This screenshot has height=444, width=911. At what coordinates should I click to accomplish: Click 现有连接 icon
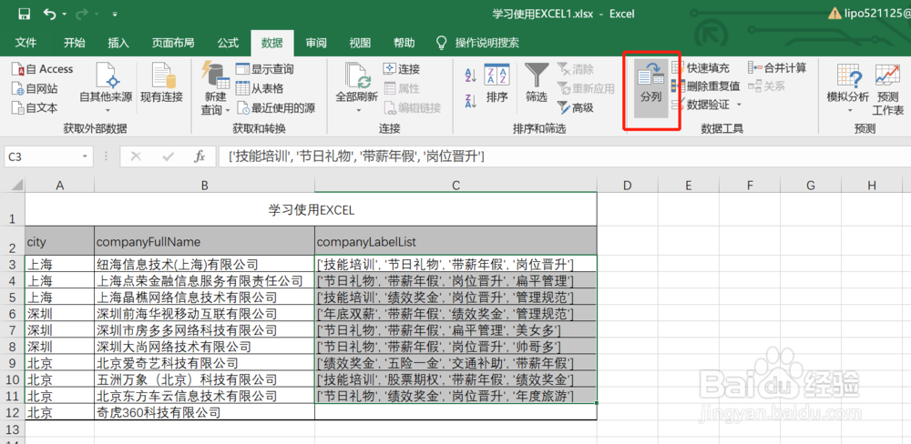(162, 83)
